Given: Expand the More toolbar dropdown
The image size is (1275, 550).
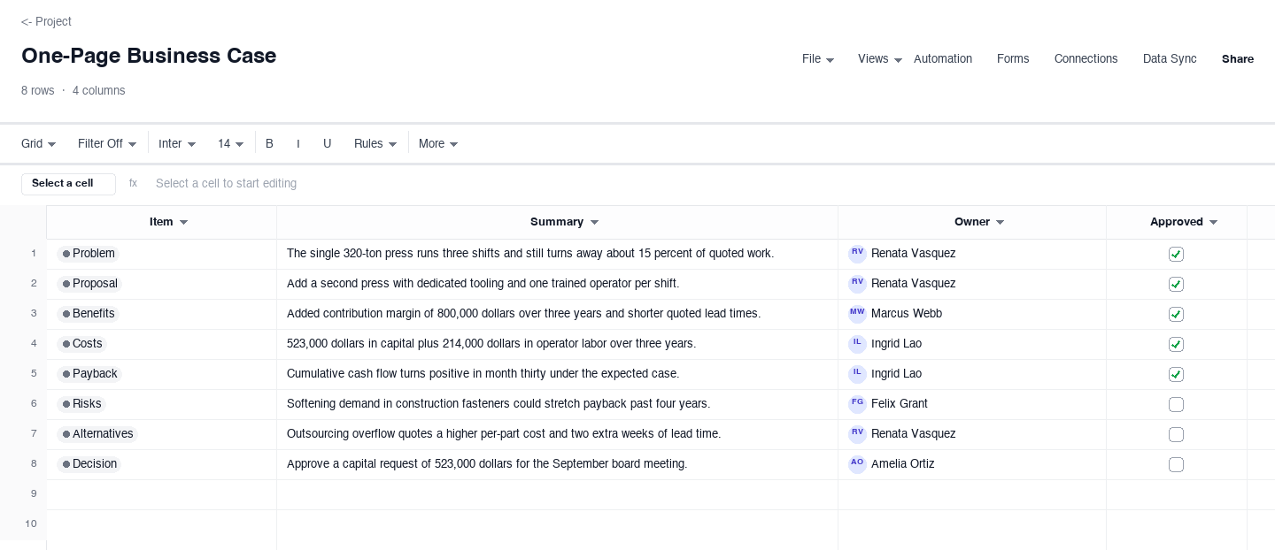Looking at the screenshot, I should tap(438, 143).
